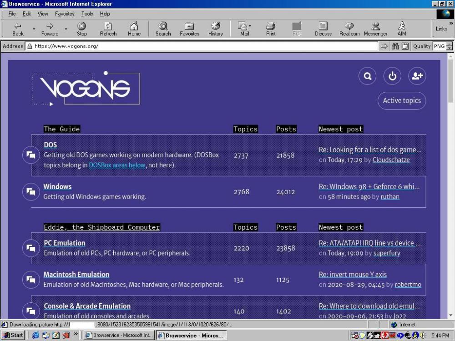The height and width of the screenshot is (341, 455).
Task: Open the View menu
Action: coord(43,14)
